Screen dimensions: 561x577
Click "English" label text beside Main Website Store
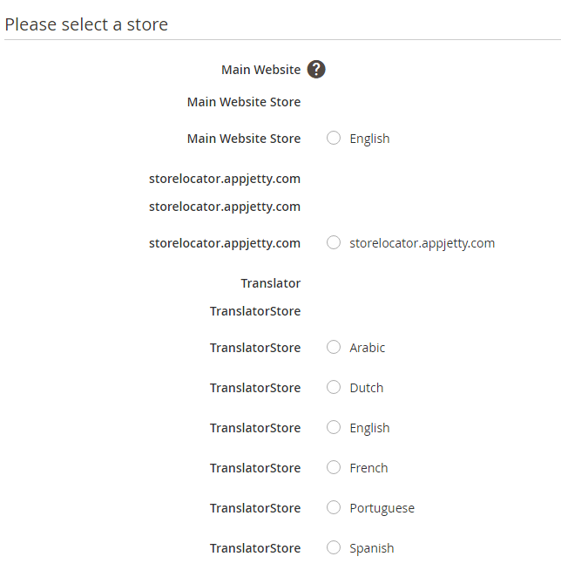(x=369, y=139)
